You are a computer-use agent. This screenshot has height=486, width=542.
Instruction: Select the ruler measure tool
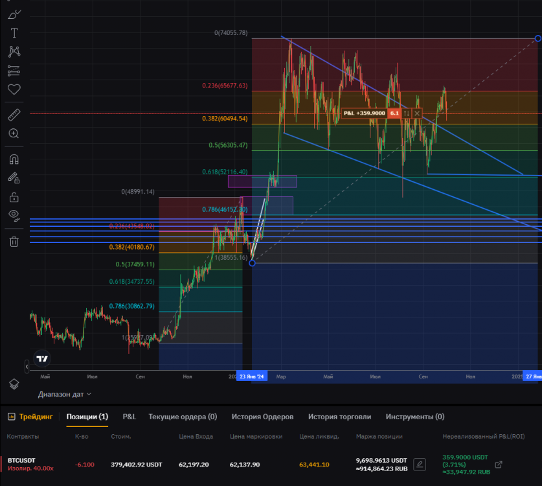pyautogui.click(x=14, y=115)
